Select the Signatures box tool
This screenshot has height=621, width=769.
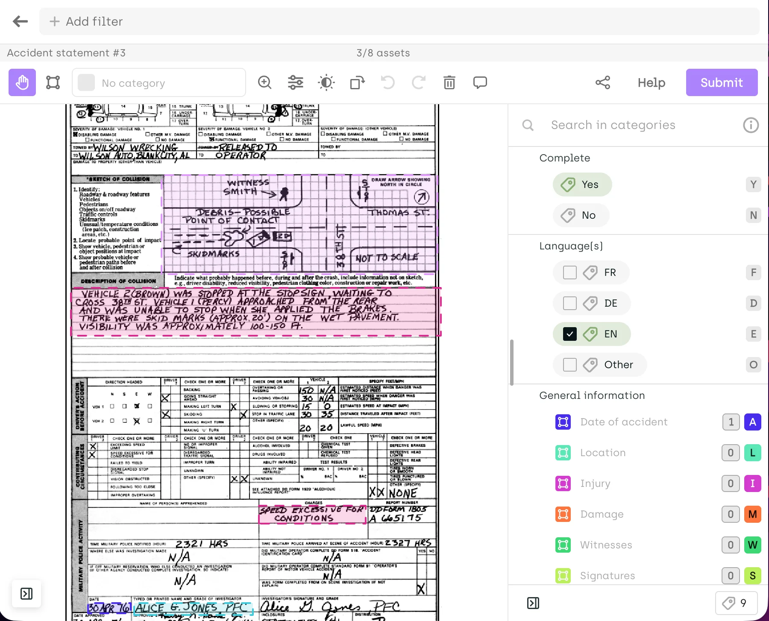click(x=563, y=576)
